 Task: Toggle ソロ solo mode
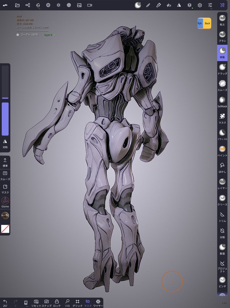[x=67, y=303]
